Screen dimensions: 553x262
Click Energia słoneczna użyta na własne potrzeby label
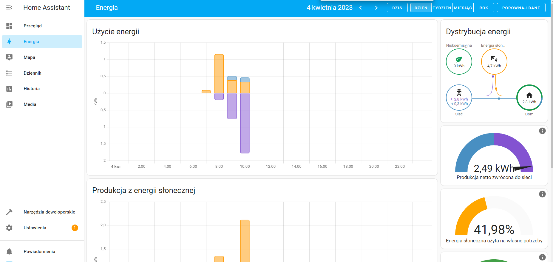(x=494, y=241)
